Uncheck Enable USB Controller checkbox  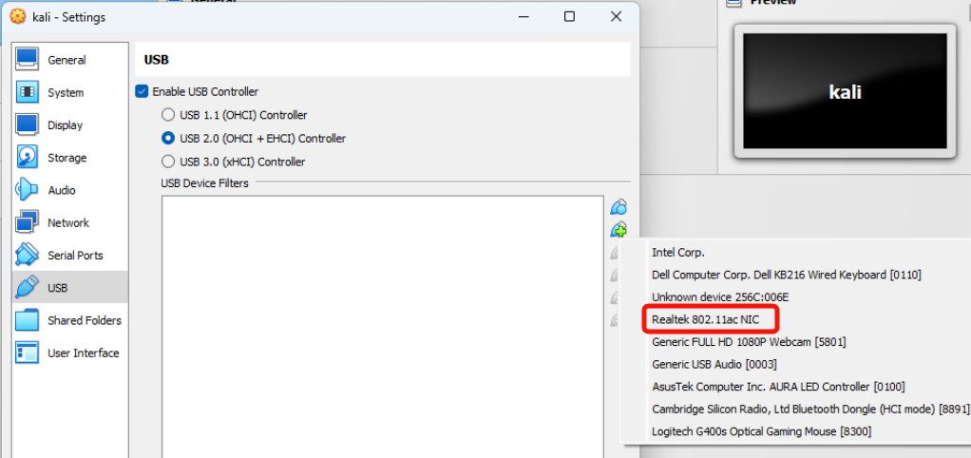point(143,92)
